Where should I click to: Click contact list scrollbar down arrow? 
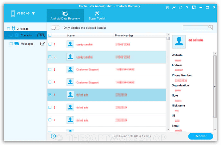click(x=168, y=130)
